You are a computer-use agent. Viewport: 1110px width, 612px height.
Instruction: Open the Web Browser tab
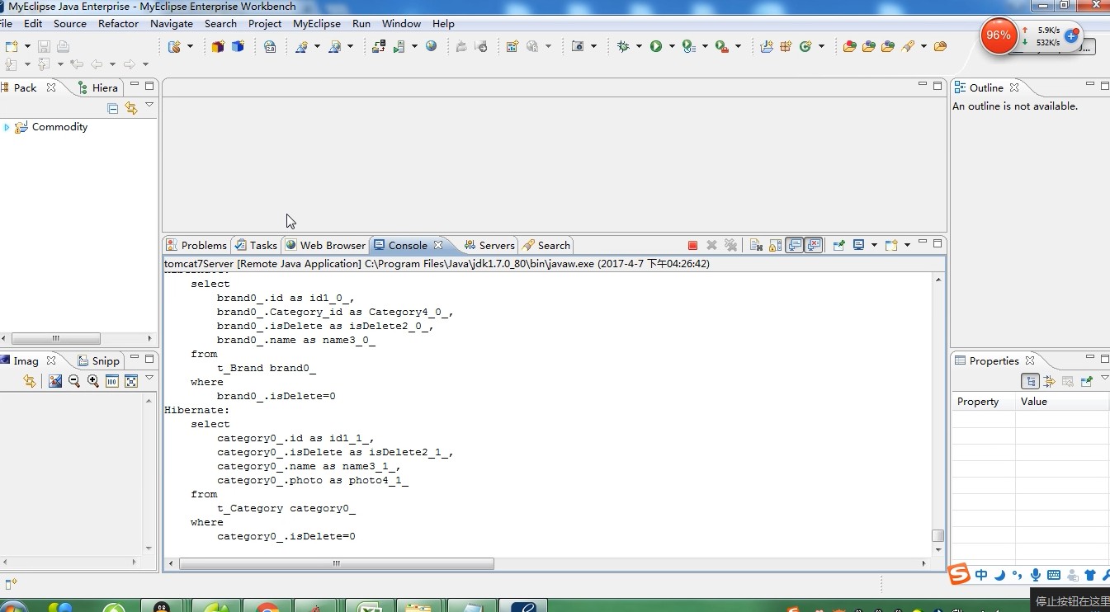(x=325, y=245)
